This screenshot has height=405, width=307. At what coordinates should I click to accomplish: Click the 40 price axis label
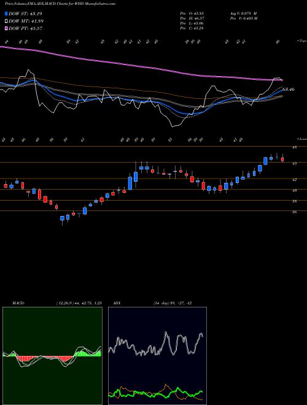[294, 190]
